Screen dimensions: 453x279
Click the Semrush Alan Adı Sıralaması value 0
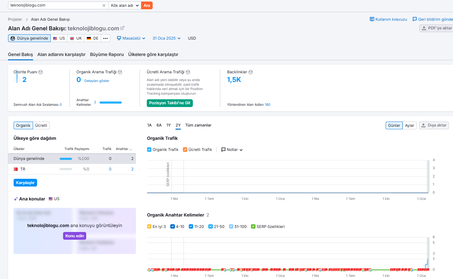tap(61, 105)
